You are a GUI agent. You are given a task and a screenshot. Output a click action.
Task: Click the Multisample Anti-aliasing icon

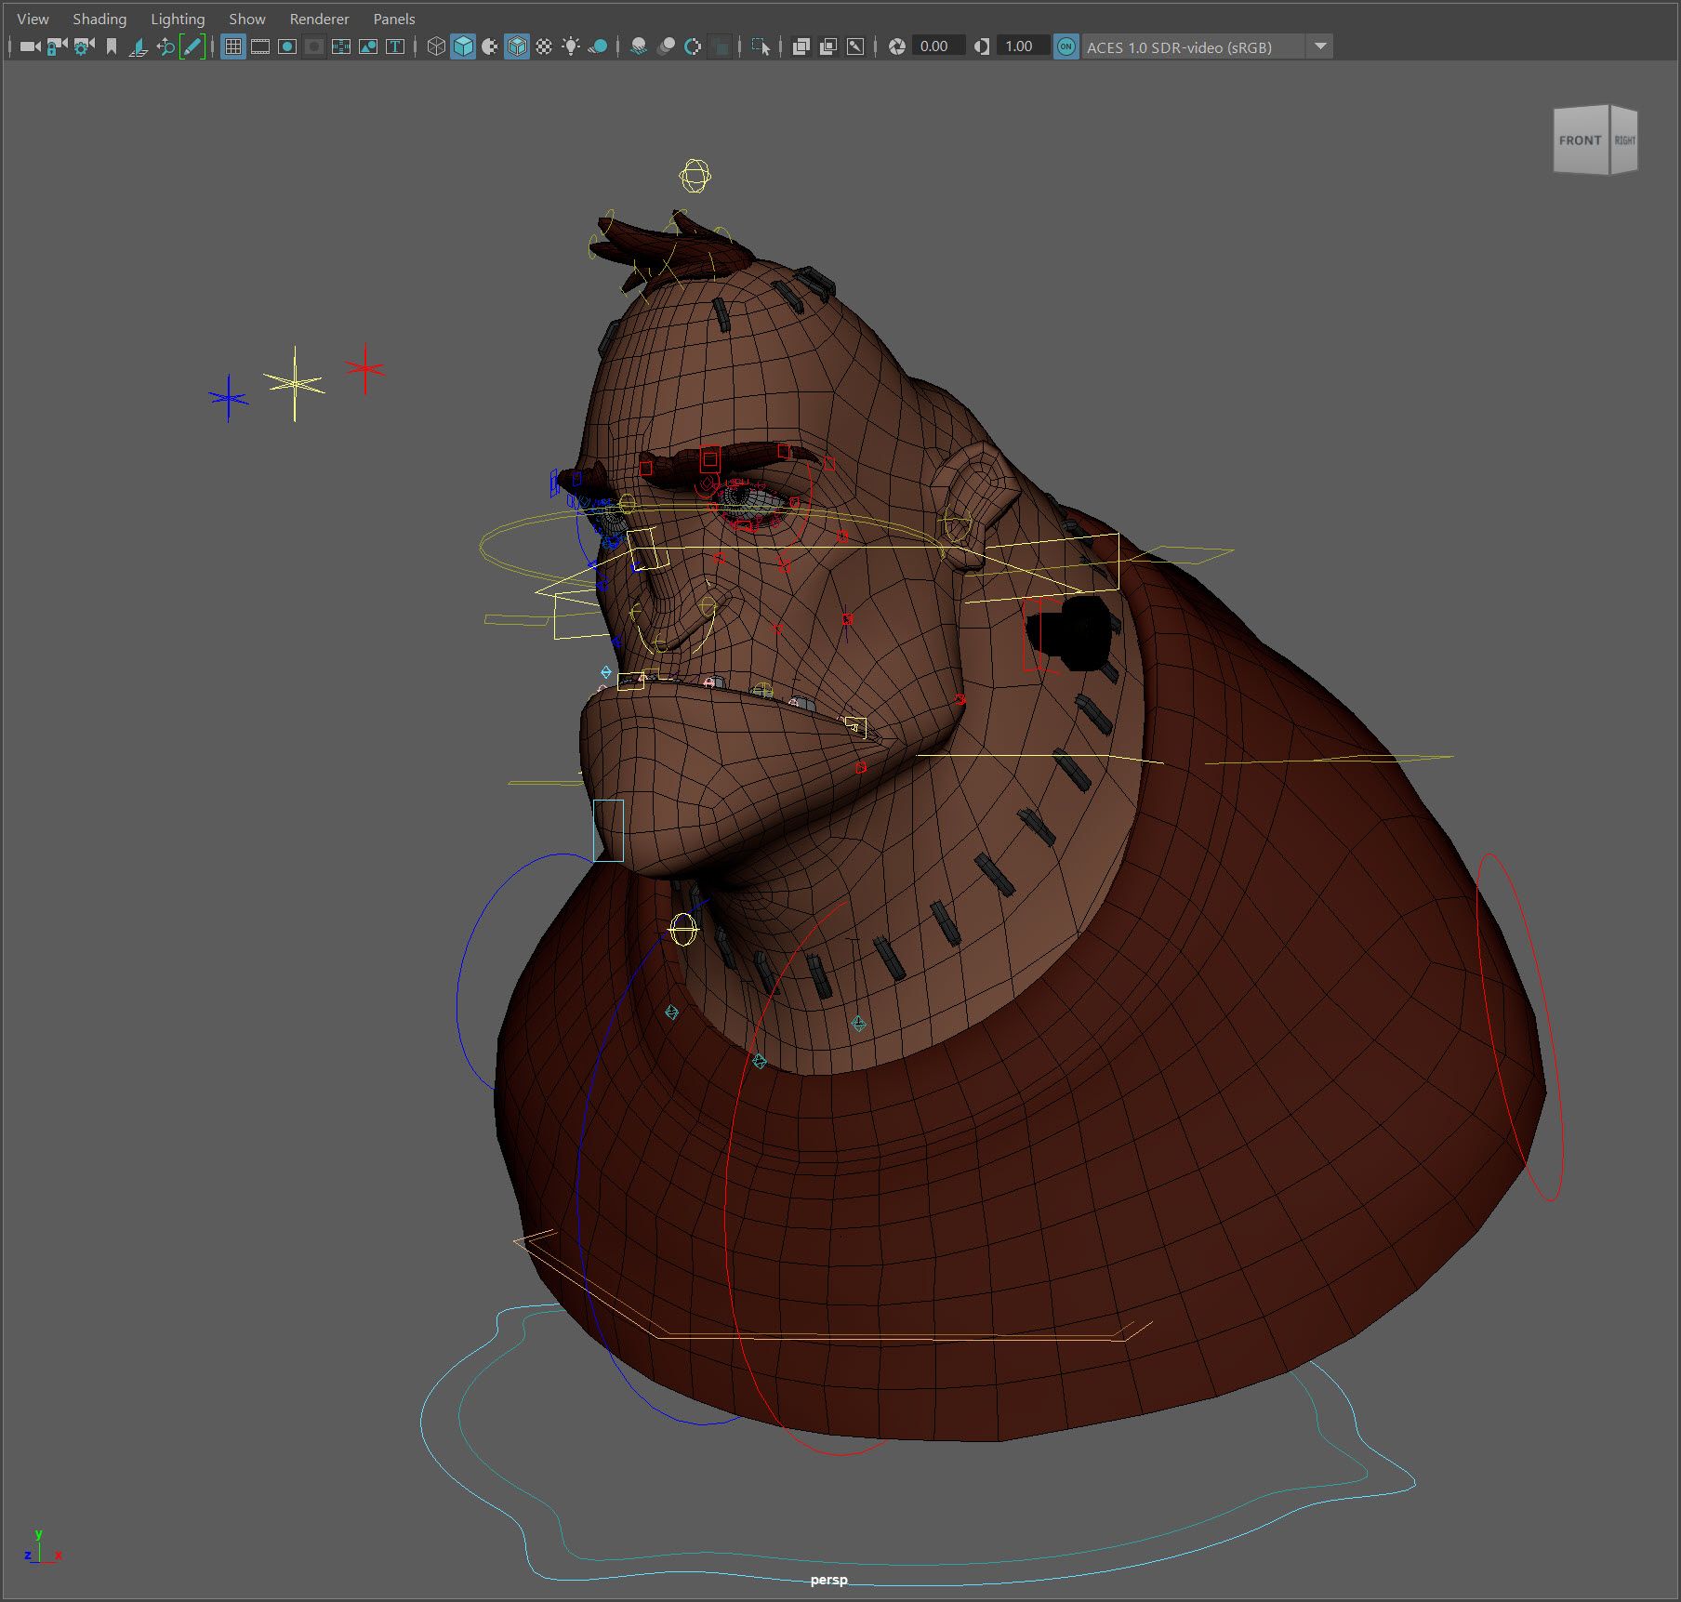coord(693,46)
